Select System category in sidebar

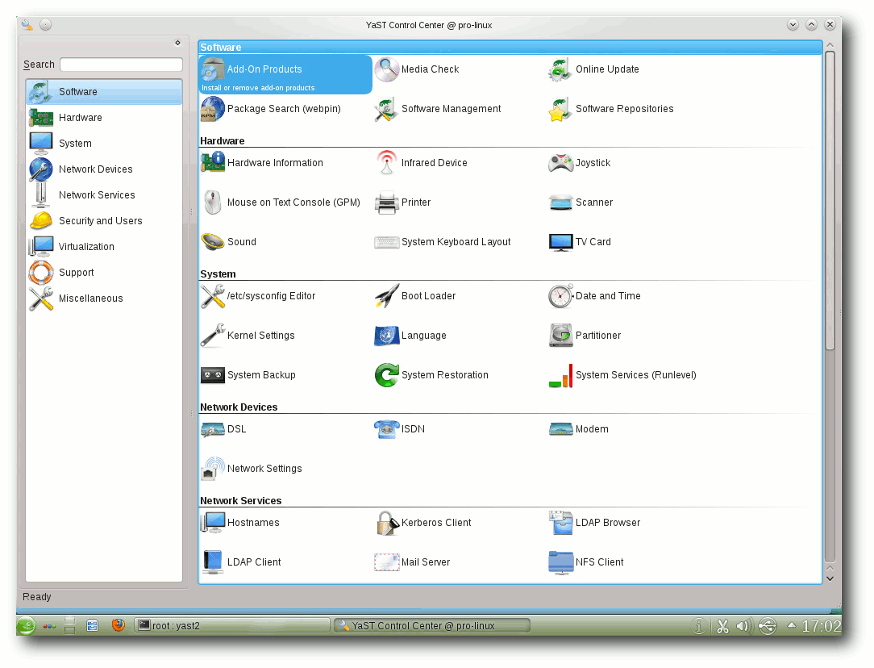[104, 144]
